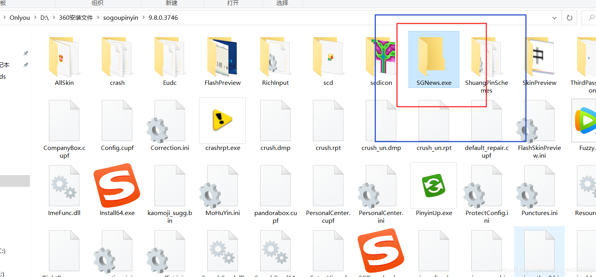Select the ProtectConfig.ini file
596x277 pixels.
(x=487, y=194)
